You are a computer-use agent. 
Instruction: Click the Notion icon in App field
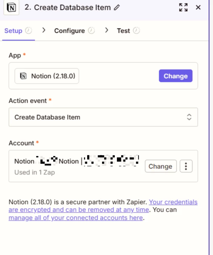pyautogui.click(x=23, y=76)
